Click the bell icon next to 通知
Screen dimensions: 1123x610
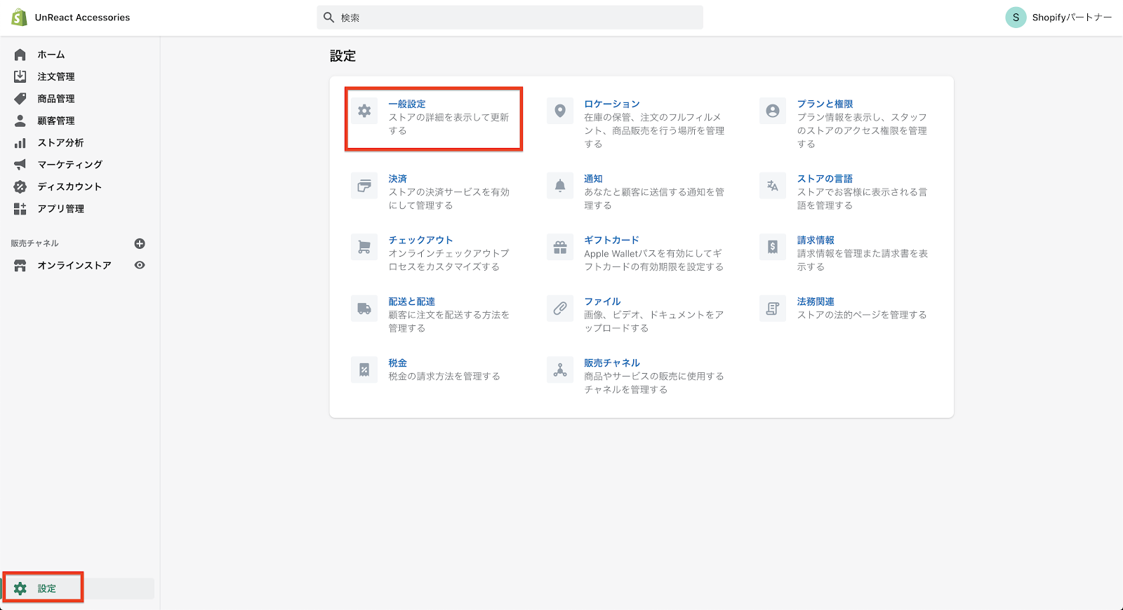pos(560,186)
